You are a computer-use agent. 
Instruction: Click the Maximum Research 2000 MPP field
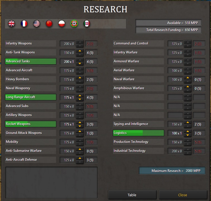172,171
